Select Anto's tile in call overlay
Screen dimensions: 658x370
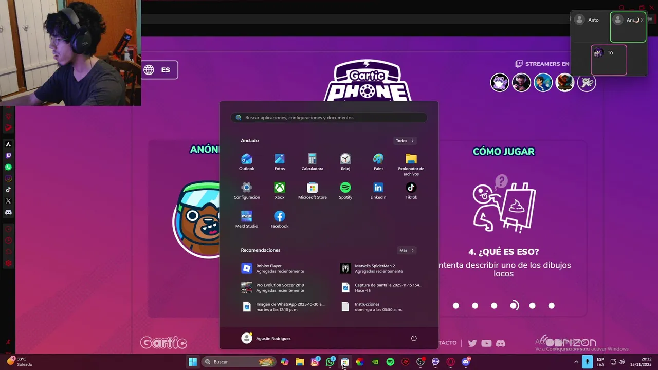tap(591, 27)
